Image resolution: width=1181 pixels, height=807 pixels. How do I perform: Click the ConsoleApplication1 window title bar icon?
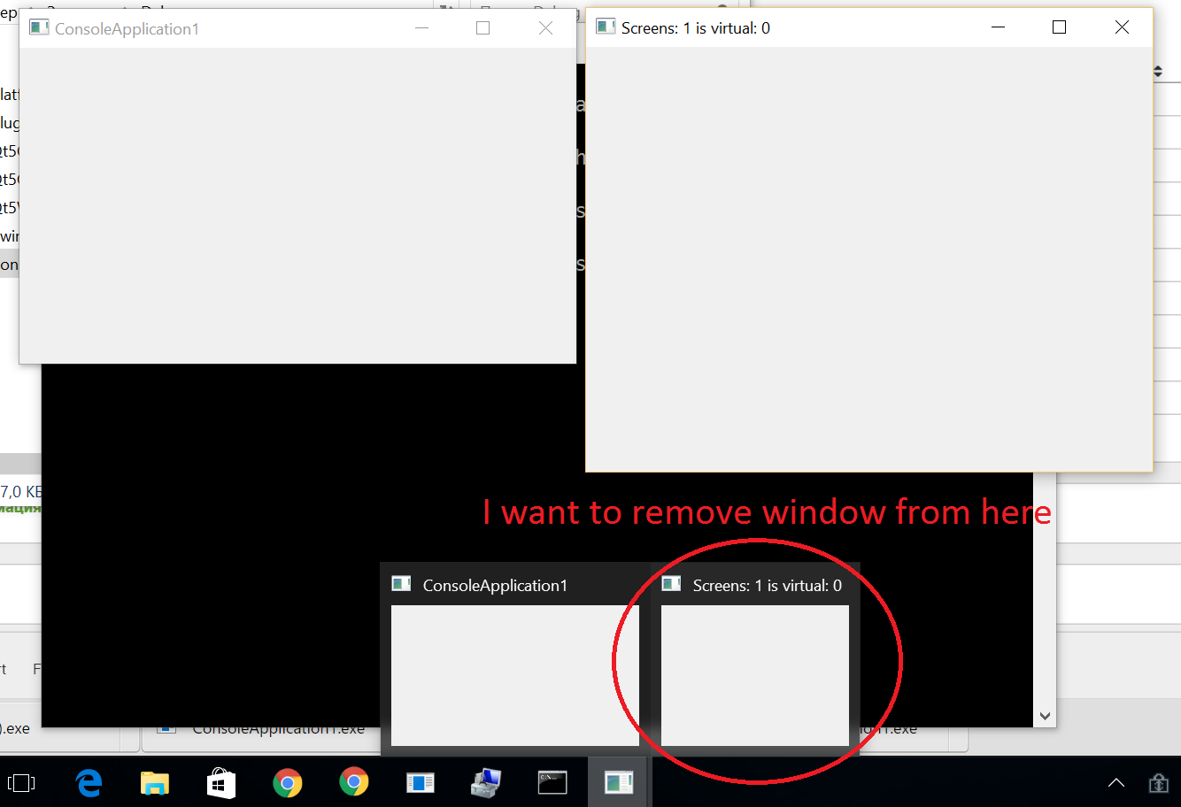(x=39, y=27)
